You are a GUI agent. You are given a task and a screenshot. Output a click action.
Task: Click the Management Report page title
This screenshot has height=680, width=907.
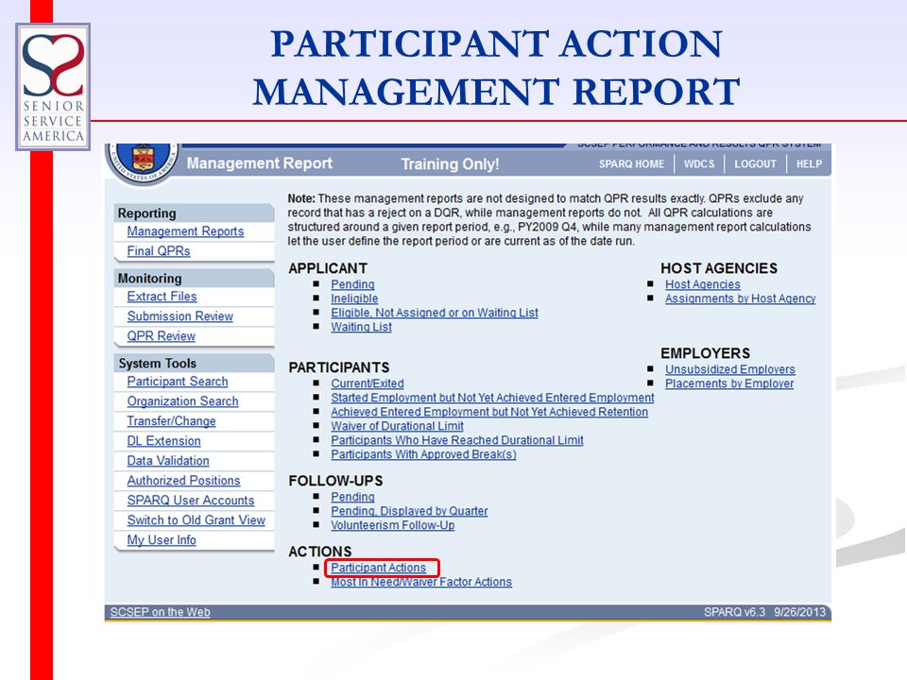(x=259, y=163)
